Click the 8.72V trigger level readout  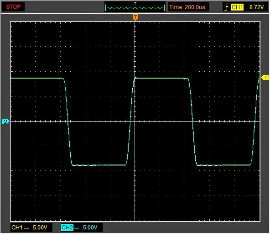[x=256, y=7]
